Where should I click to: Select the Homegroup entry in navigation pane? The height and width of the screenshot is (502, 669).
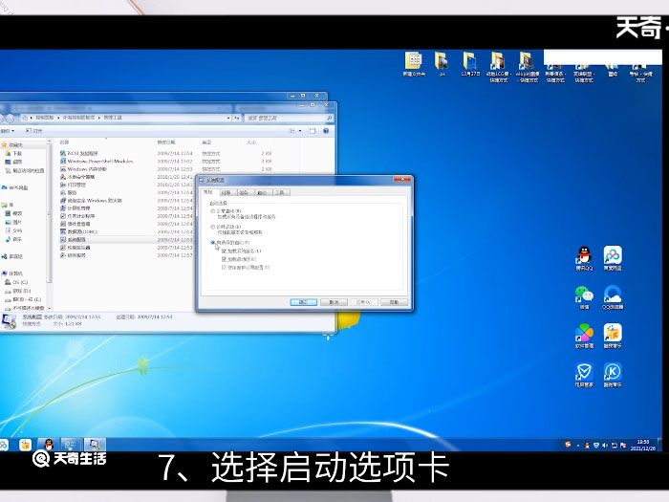12,256
